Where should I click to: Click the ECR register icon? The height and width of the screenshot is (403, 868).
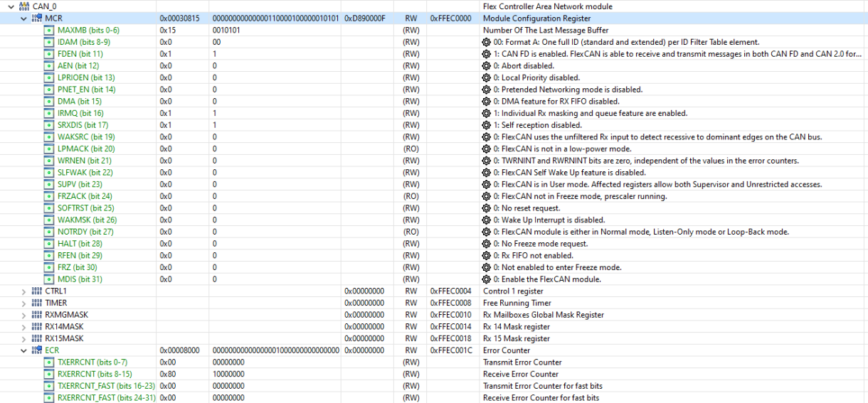tap(37, 350)
